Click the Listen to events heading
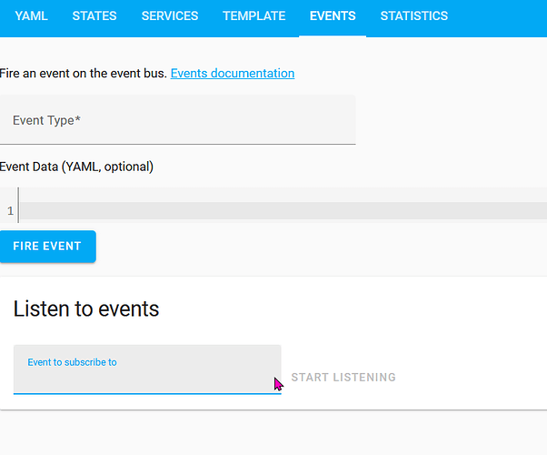The width and height of the screenshot is (547, 455). pyautogui.click(x=86, y=309)
